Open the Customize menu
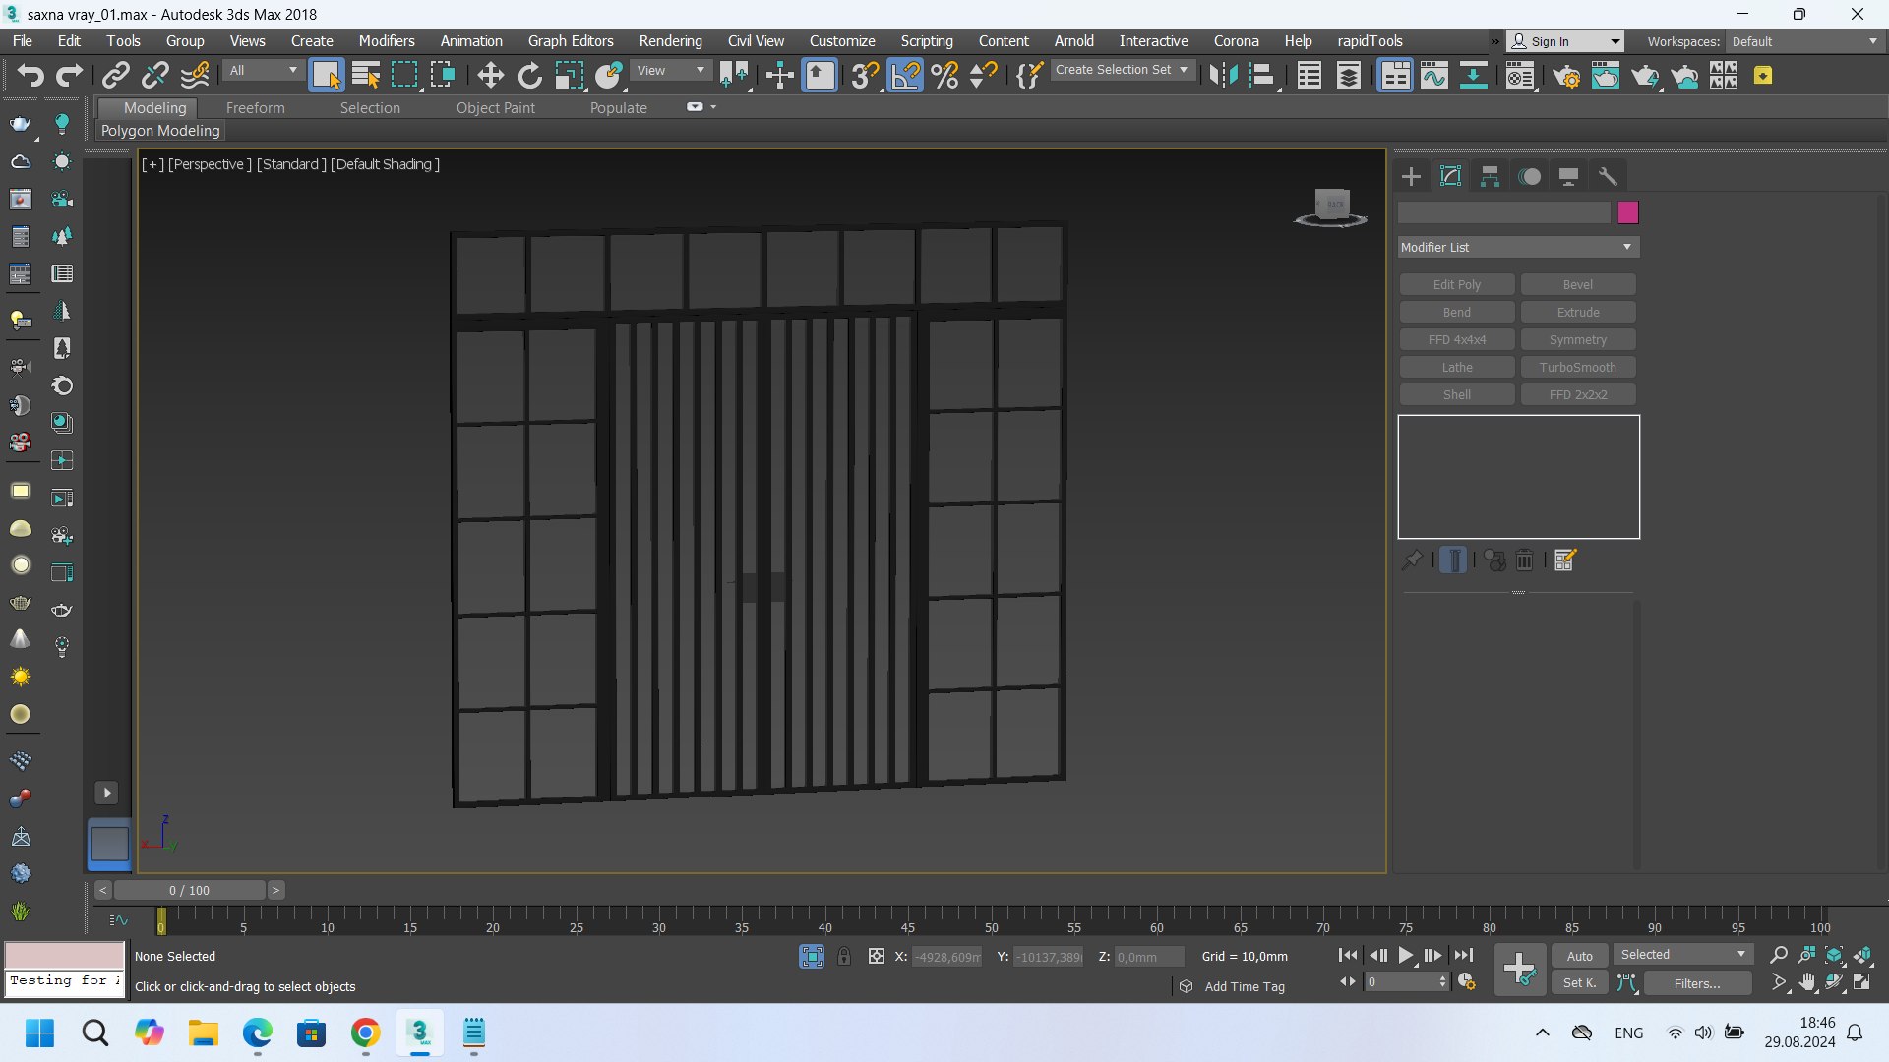Screen dimensions: 1889x1062 tap(842, 41)
